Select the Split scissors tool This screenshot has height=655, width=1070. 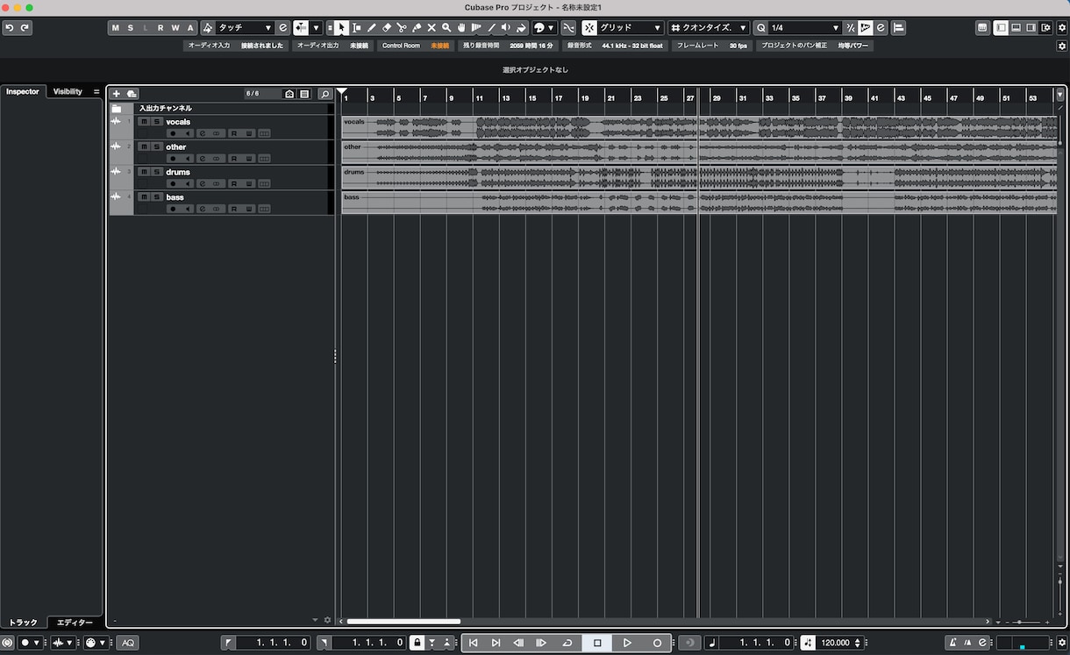[x=401, y=28]
